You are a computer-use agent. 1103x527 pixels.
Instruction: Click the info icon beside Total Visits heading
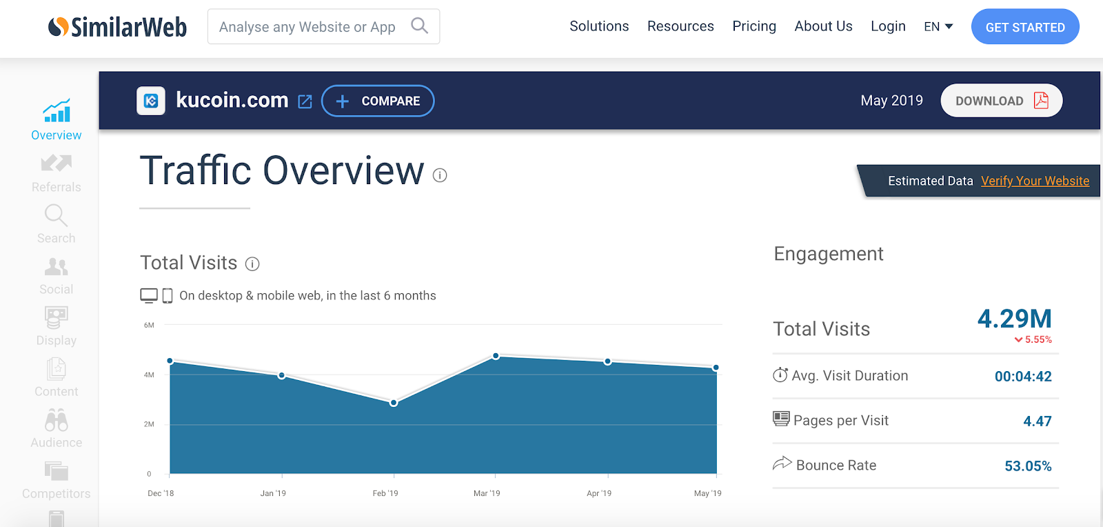point(252,263)
